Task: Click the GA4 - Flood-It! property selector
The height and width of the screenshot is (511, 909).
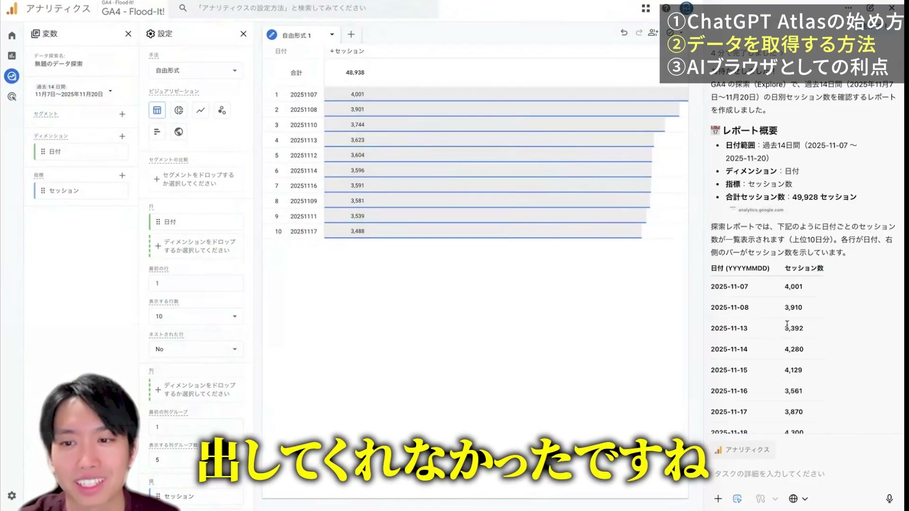Action: tap(133, 9)
